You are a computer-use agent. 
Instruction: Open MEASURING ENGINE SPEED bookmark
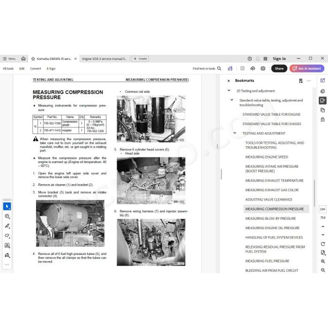point(267,157)
